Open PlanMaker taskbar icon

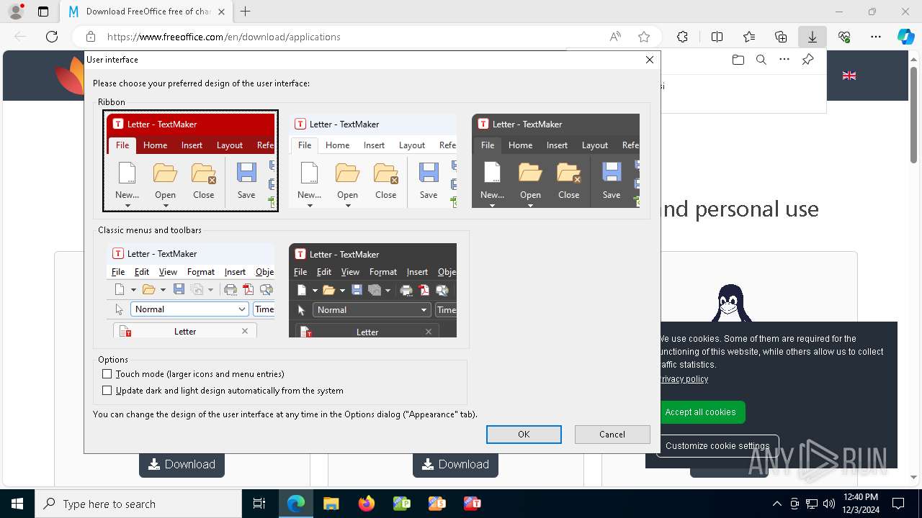[401, 504]
